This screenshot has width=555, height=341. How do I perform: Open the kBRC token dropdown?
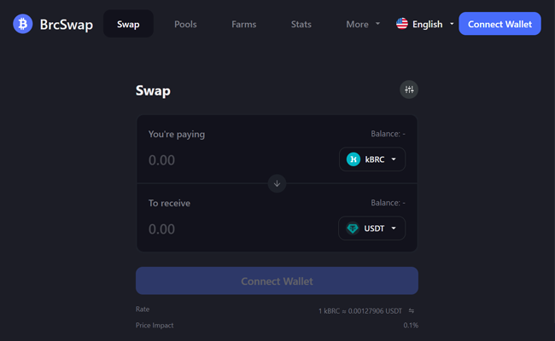coord(372,159)
